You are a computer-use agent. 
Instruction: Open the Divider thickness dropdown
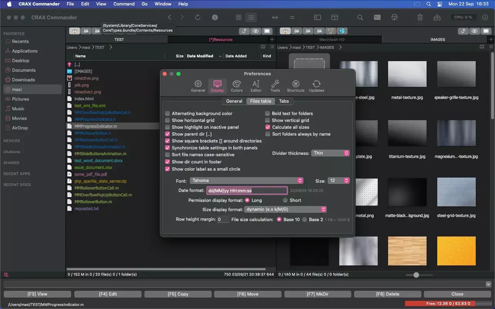click(x=330, y=153)
